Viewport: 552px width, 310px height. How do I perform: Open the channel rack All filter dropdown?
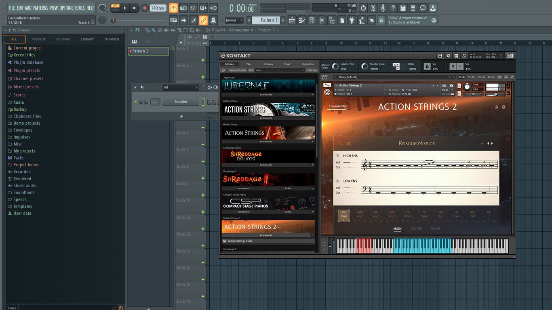click(181, 87)
